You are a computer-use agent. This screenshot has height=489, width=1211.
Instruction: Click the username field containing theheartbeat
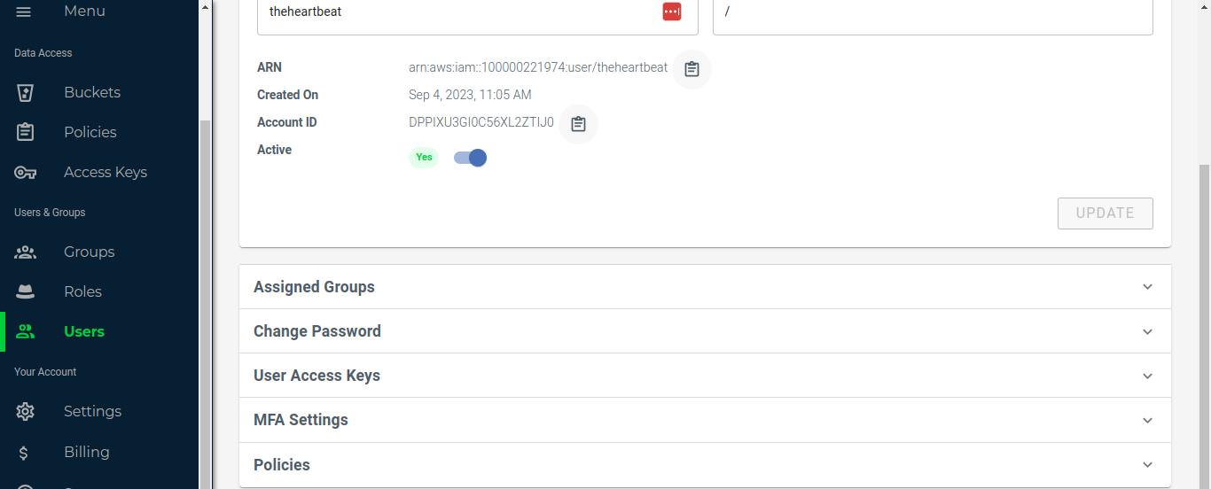(477, 17)
